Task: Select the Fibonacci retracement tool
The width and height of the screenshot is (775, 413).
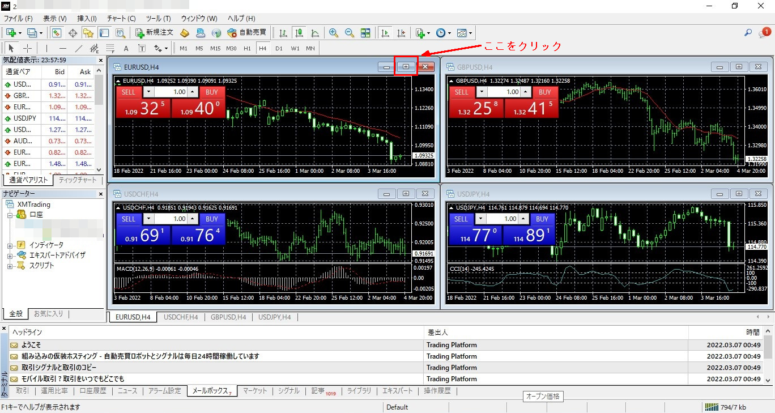Action: [110, 48]
